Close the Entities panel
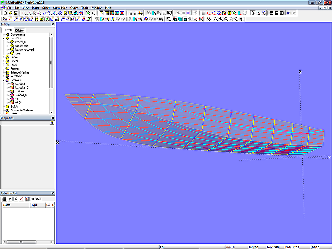 52,25
